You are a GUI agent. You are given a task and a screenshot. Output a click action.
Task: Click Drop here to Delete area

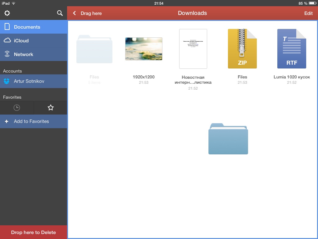point(34,232)
